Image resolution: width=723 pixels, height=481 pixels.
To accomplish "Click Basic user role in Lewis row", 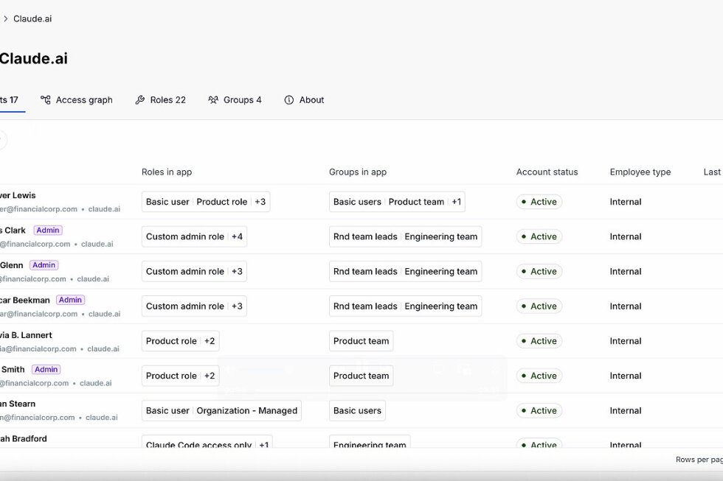I will (x=167, y=202).
